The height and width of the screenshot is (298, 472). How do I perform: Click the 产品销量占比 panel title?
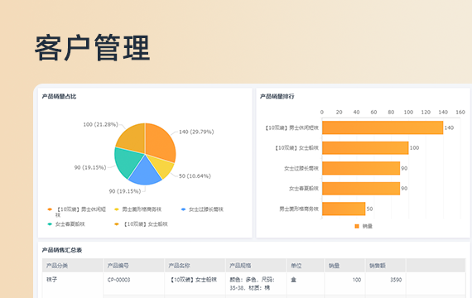tap(59, 96)
